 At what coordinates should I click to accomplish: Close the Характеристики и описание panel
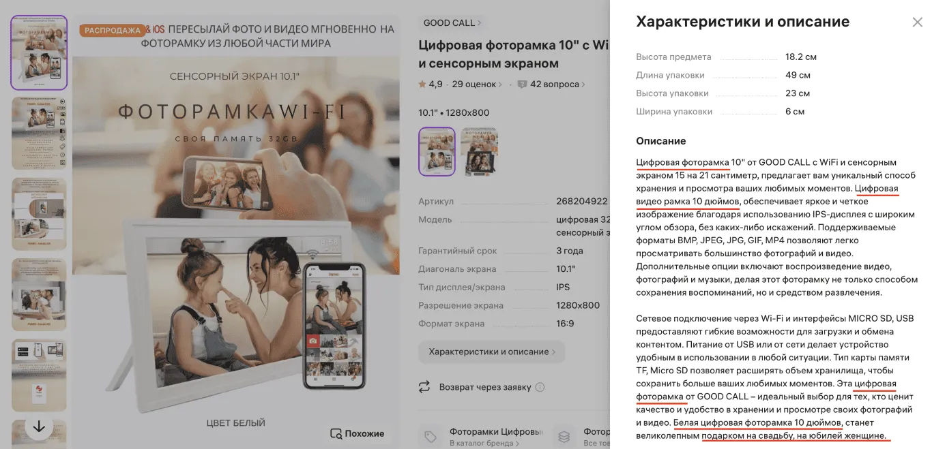pos(917,22)
